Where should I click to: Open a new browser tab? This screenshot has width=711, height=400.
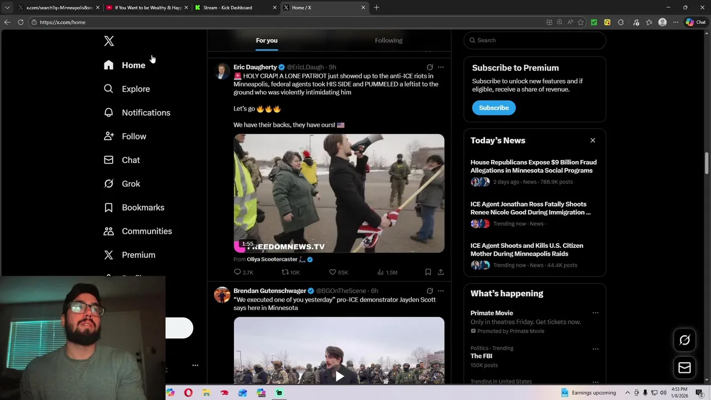click(377, 8)
